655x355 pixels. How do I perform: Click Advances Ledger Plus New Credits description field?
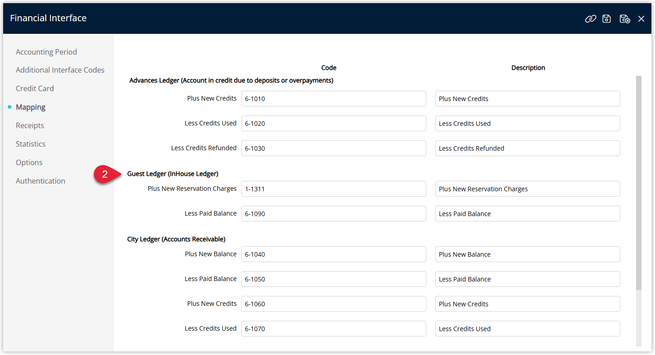[x=528, y=99]
